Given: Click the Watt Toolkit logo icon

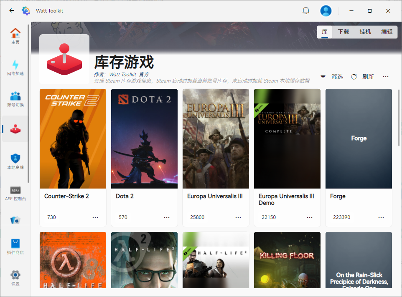Looking at the screenshot, I should (26, 11).
